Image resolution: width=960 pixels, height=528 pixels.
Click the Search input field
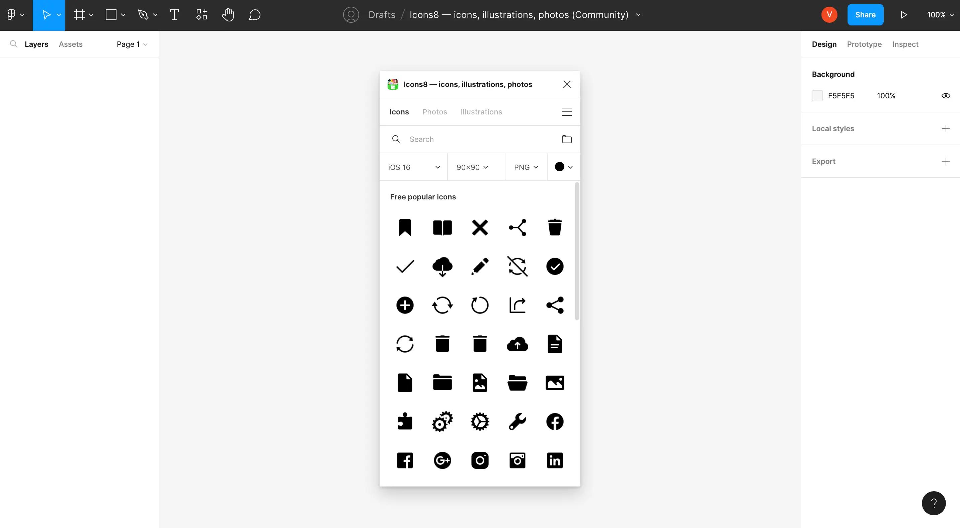tap(480, 139)
